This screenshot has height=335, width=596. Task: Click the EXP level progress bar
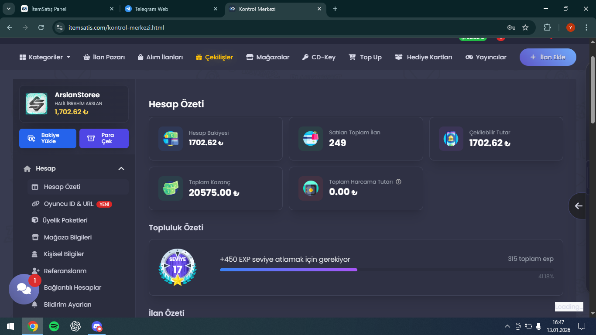387,270
